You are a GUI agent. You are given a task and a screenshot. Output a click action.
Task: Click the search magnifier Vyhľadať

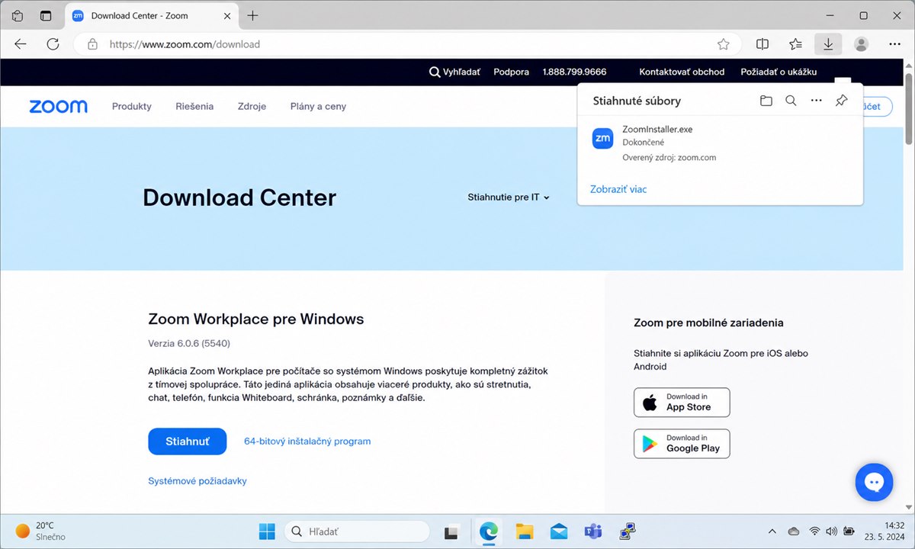point(455,72)
